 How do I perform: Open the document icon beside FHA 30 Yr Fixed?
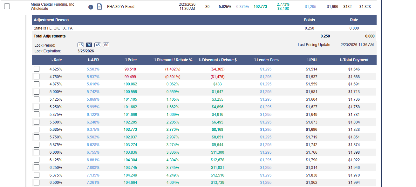pos(99,7)
